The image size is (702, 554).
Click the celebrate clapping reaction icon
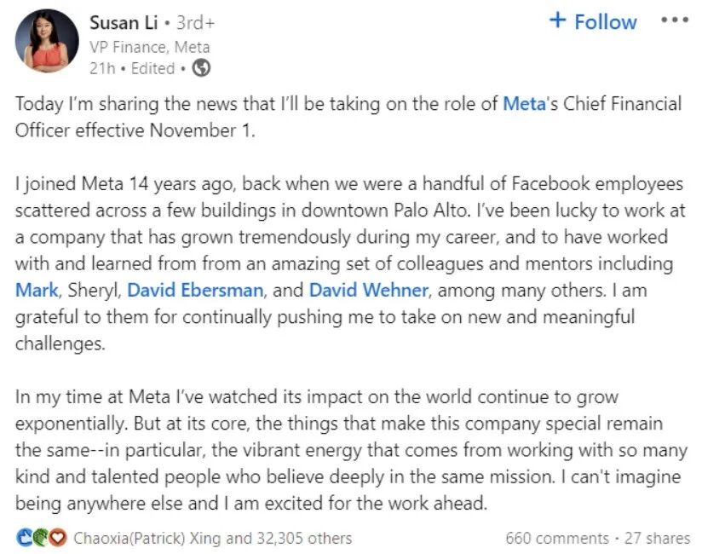[41, 538]
